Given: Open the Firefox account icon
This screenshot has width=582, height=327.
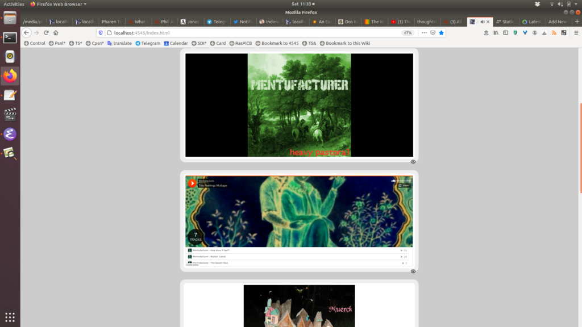Looking at the screenshot, I should point(534,32).
